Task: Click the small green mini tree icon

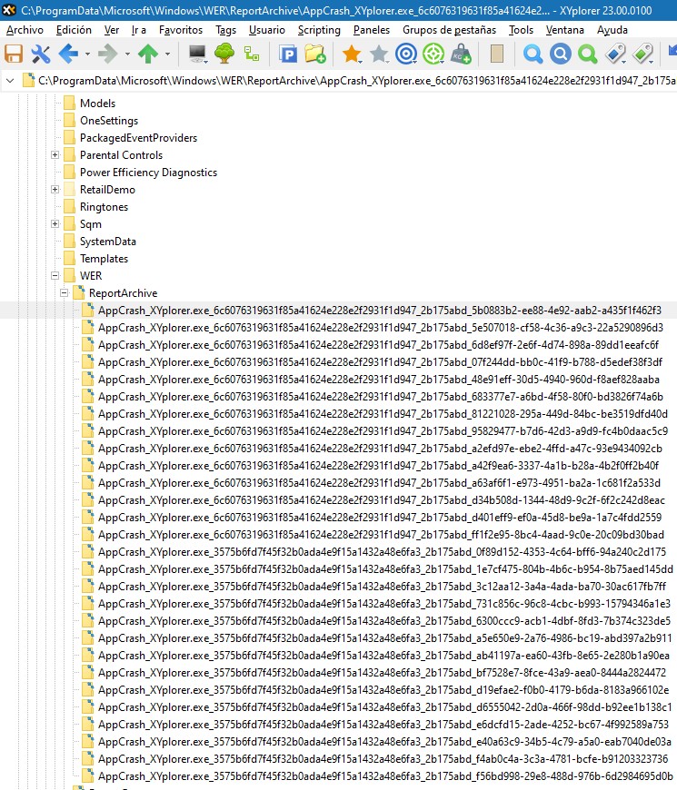Action: coord(252,54)
